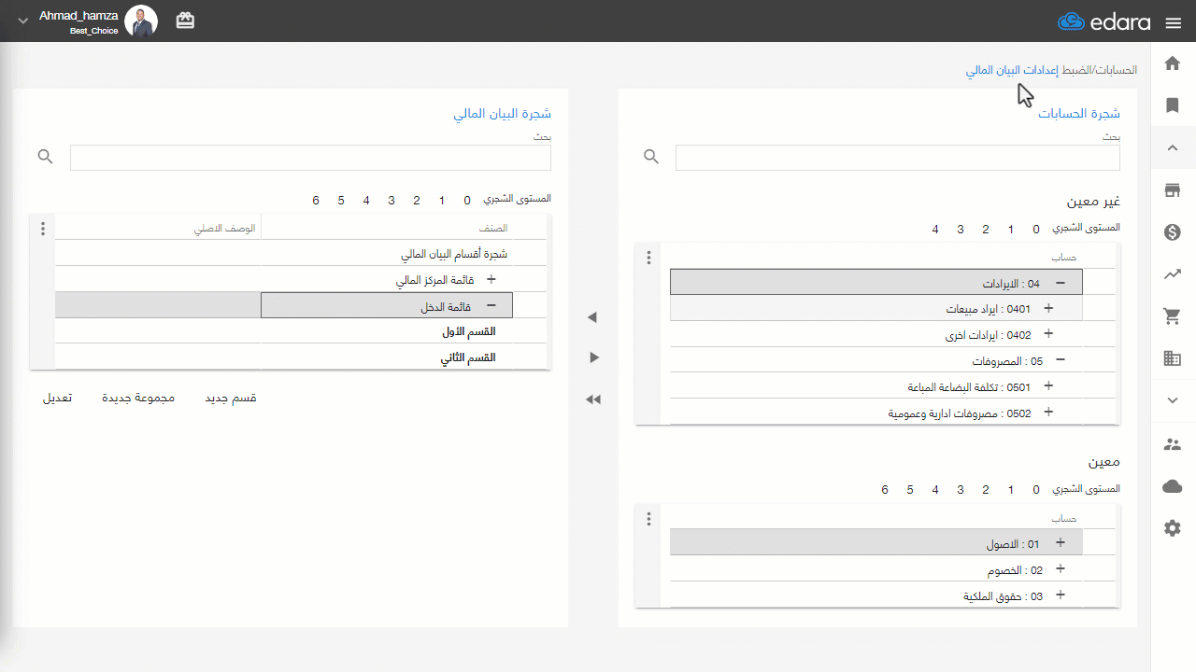The image size is (1196, 672).
Task: Click search icon in شجرة الحسابات panel
Action: (x=652, y=157)
